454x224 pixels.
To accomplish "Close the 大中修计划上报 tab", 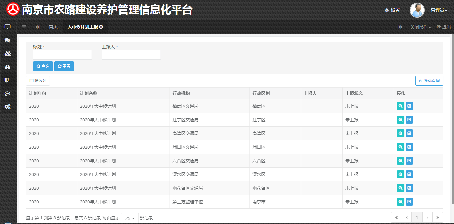I will coord(101,27).
